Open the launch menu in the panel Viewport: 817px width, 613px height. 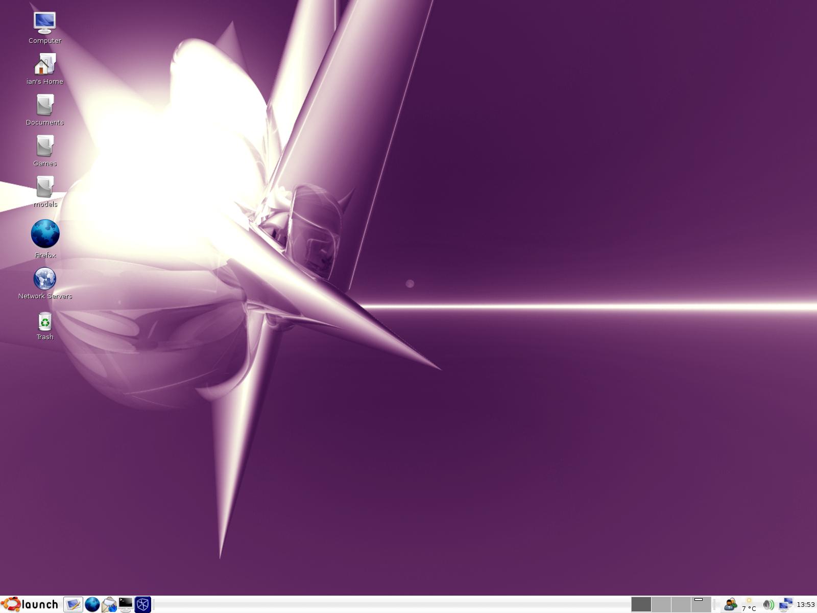(x=30, y=604)
